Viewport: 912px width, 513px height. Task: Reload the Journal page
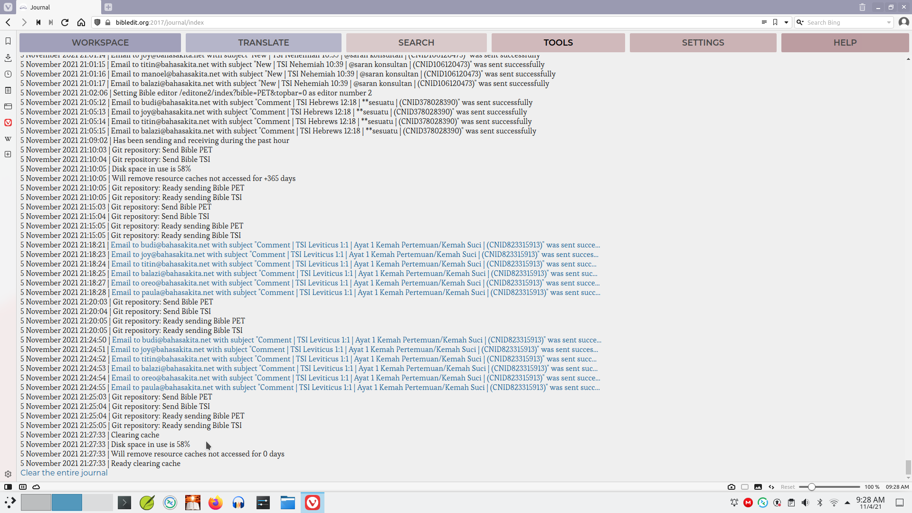pos(65,22)
